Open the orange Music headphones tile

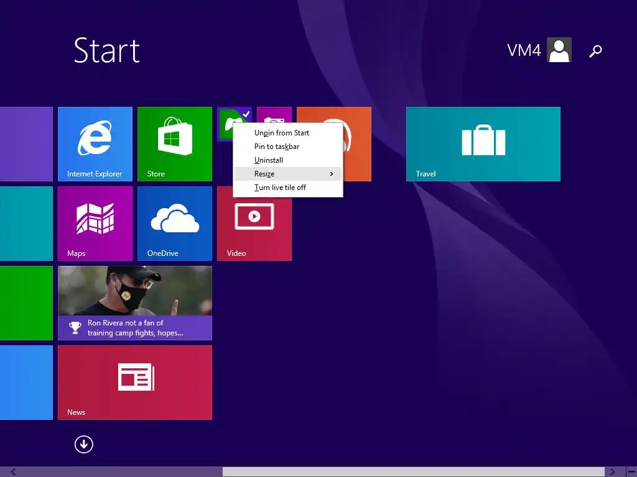(358, 144)
